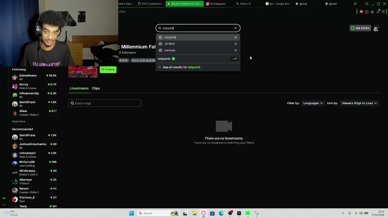Click the microphone tray icon
Screen dimensions: 388x218
coord(350,213)
